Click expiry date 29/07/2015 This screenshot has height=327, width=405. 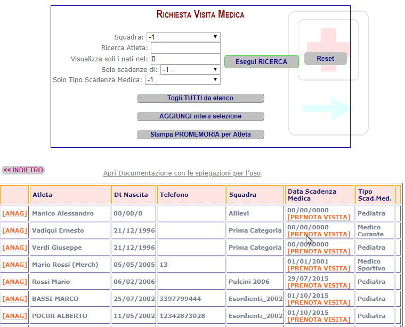(308, 278)
